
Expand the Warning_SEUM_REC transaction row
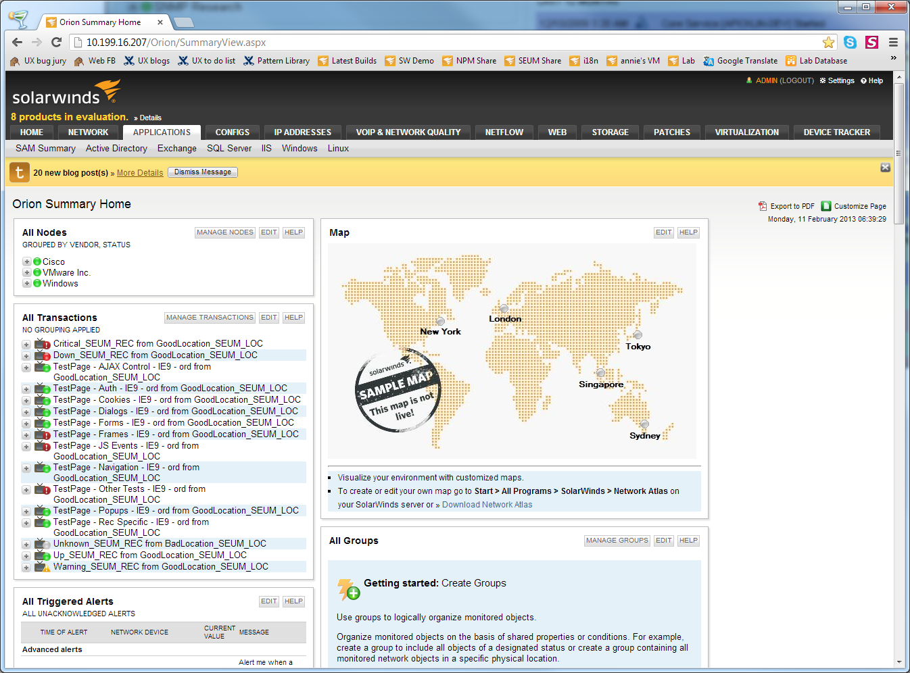pyautogui.click(x=26, y=568)
